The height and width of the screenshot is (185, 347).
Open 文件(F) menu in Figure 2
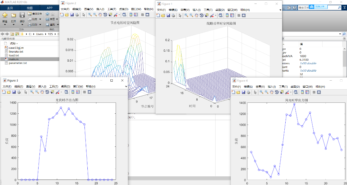(65, 9)
